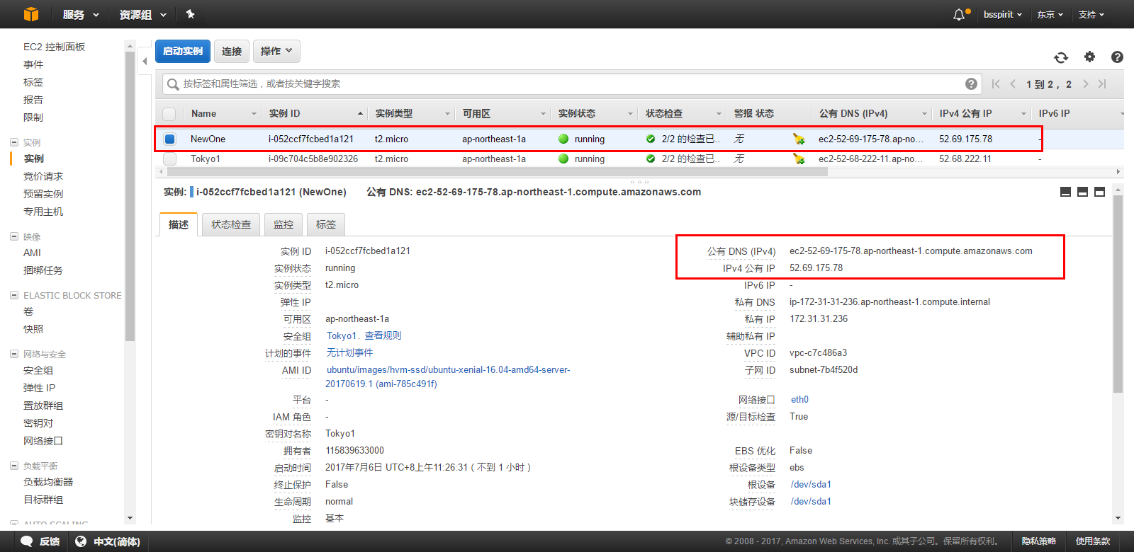Screen dimensions: 1134x552
Task: Open the ubuntu AMI ID link
Action: pos(448,376)
